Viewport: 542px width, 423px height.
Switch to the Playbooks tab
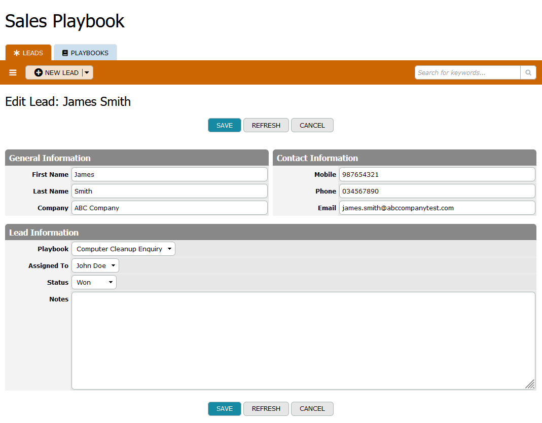(85, 53)
